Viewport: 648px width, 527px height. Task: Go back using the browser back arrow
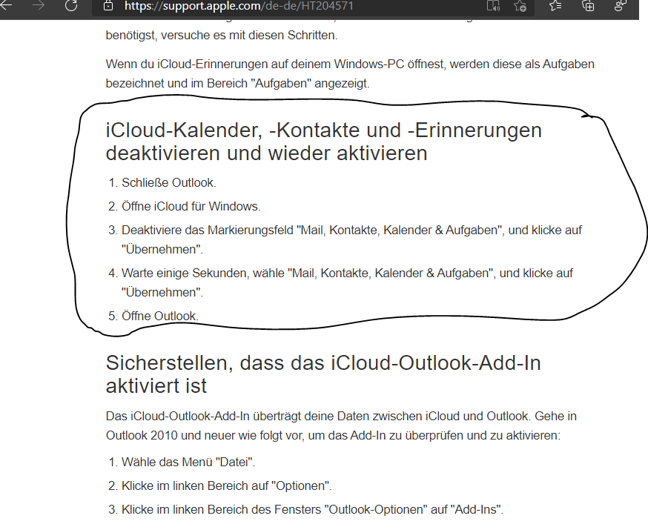coord(6,5)
